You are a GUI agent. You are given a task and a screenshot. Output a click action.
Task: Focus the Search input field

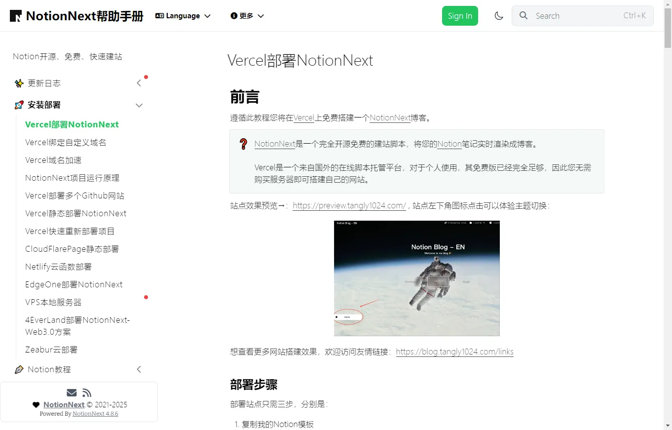tap(583, 16)
